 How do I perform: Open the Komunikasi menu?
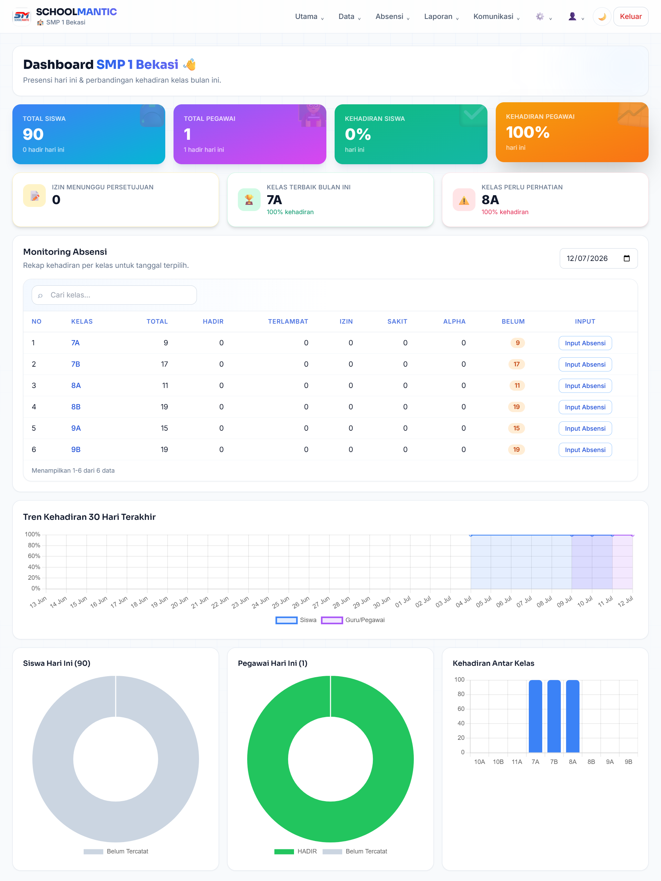pos(496,17)
